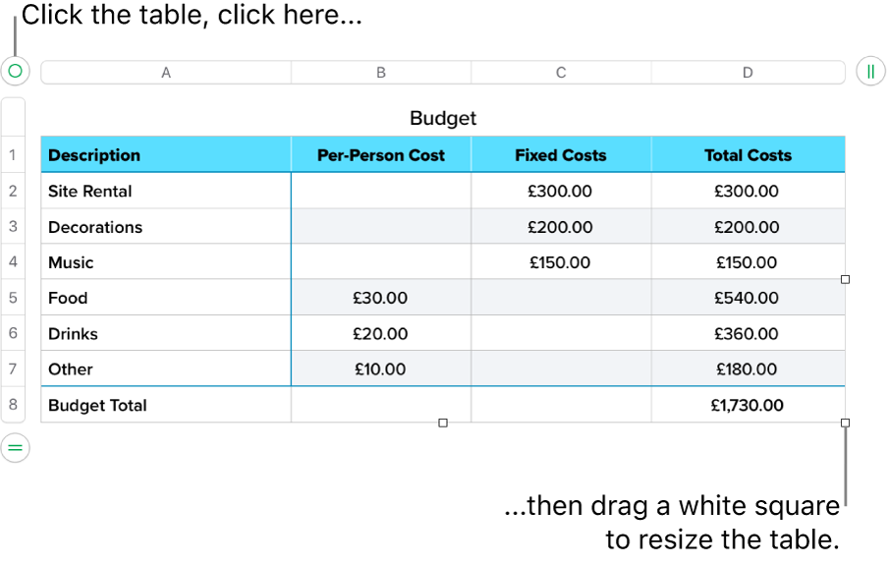The width and height of the screenshot is (888, 565).
Task: Select the £1,730.00 budget total cell
Action: (x=748, y=405)
